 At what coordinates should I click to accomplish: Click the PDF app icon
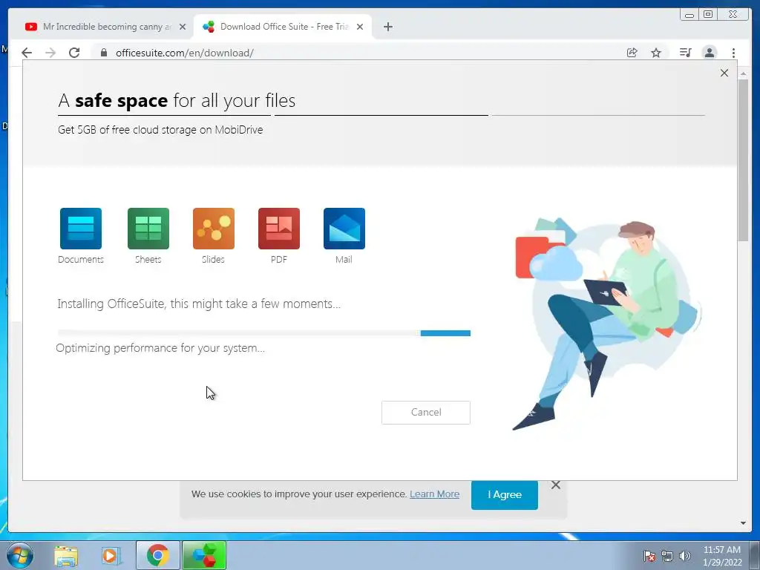click(x=279, y=229)
